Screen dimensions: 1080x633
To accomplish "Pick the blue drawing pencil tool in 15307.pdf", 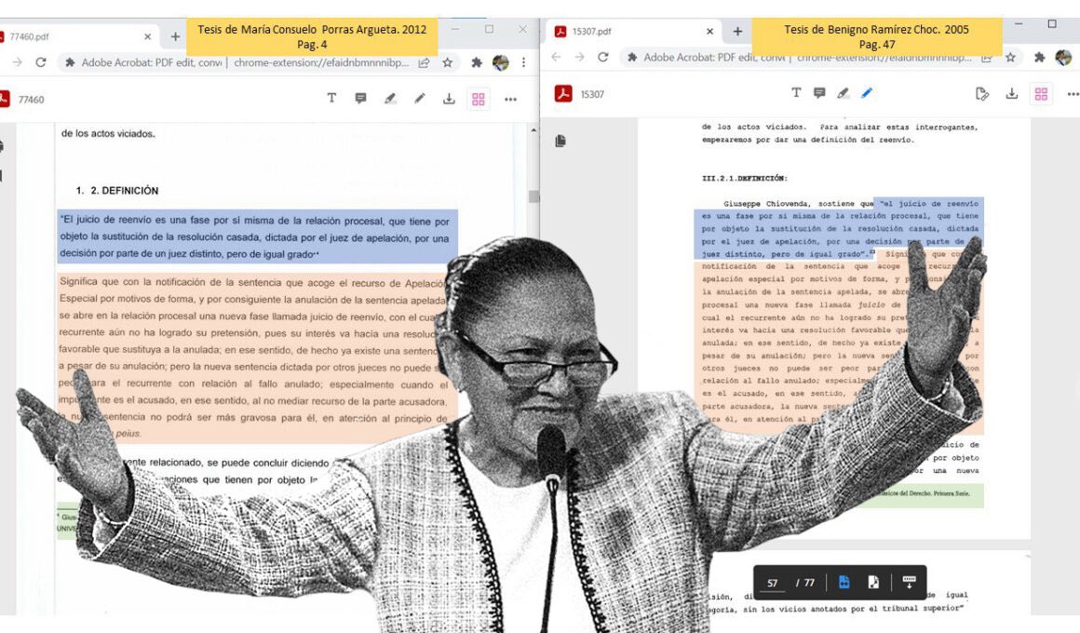I will (x=868, y=93).
